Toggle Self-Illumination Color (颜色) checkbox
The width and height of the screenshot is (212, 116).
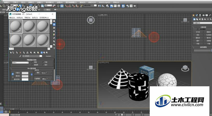pos(35,73)
